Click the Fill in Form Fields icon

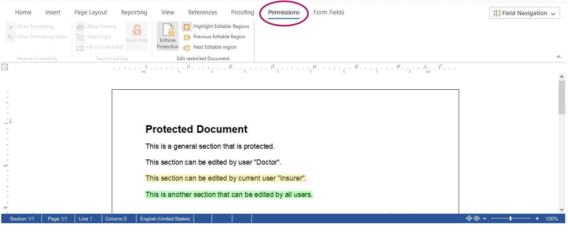pos(80,47)
